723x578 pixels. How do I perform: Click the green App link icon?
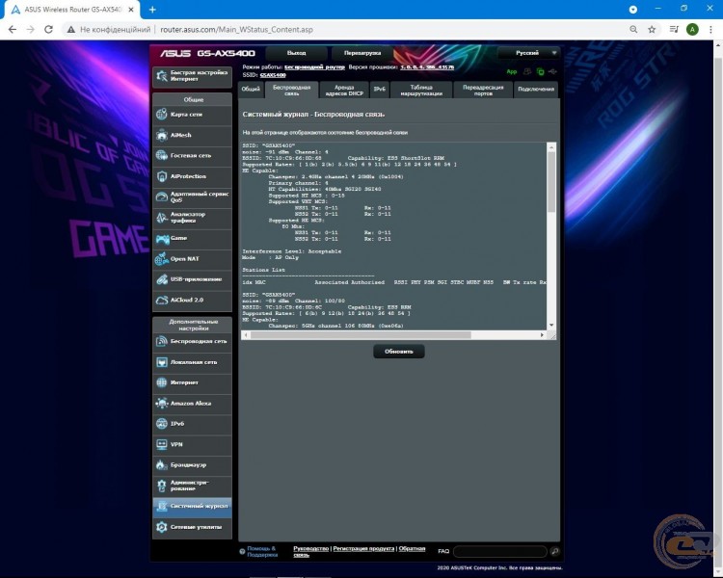tap(511, 71)
